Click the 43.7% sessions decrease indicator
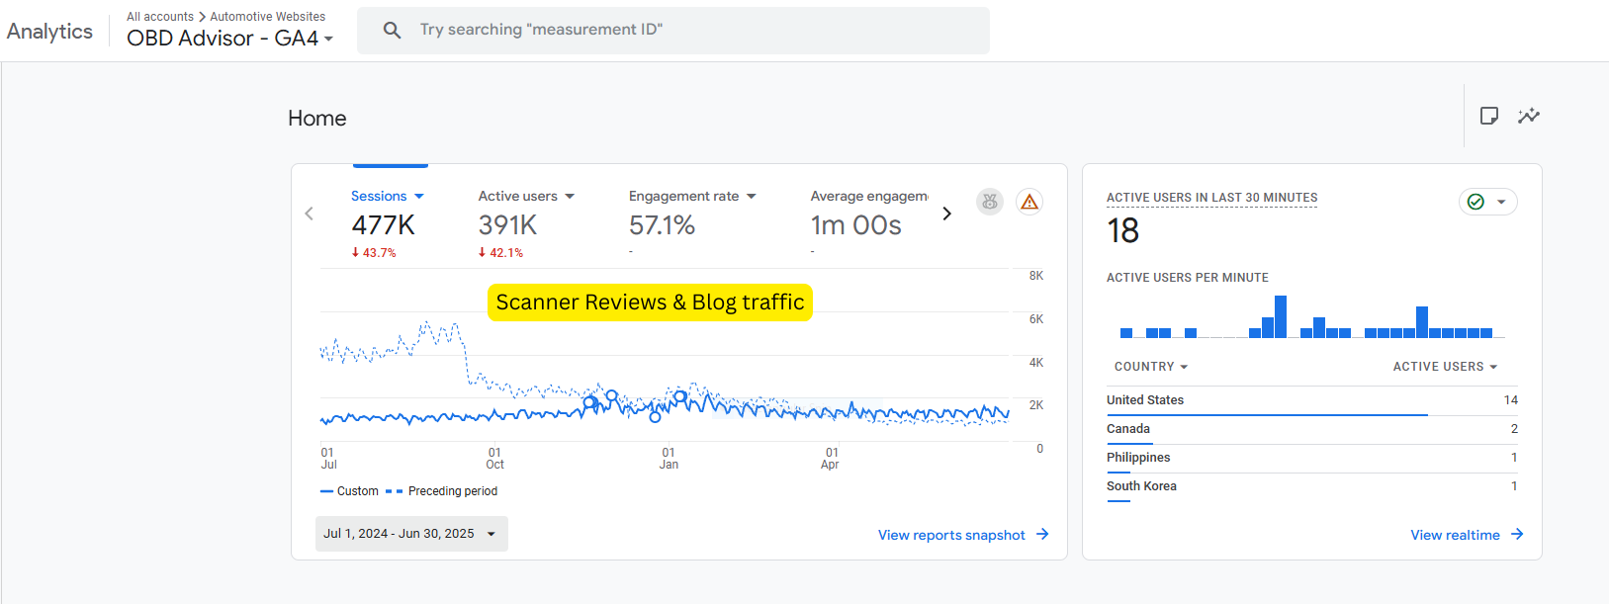 374,253
